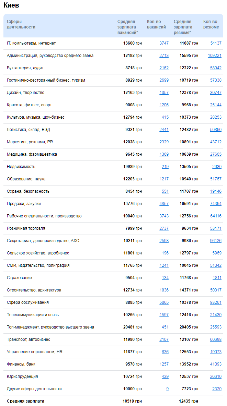Click 26610 jurisprudence resumes link
227x406 pixels.
coord(216,377)
